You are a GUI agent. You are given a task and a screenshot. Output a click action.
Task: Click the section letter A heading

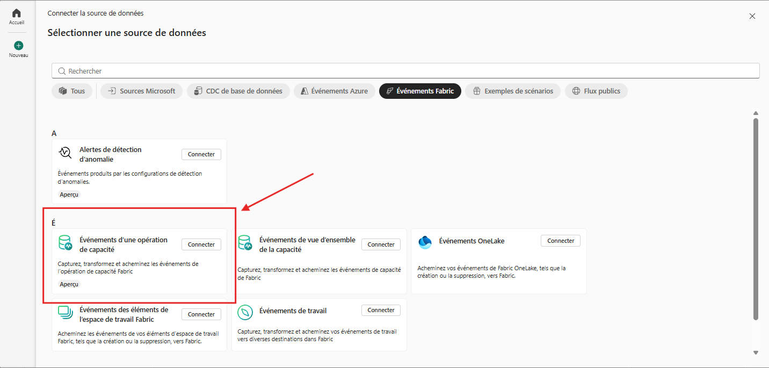tap(54, 133)
